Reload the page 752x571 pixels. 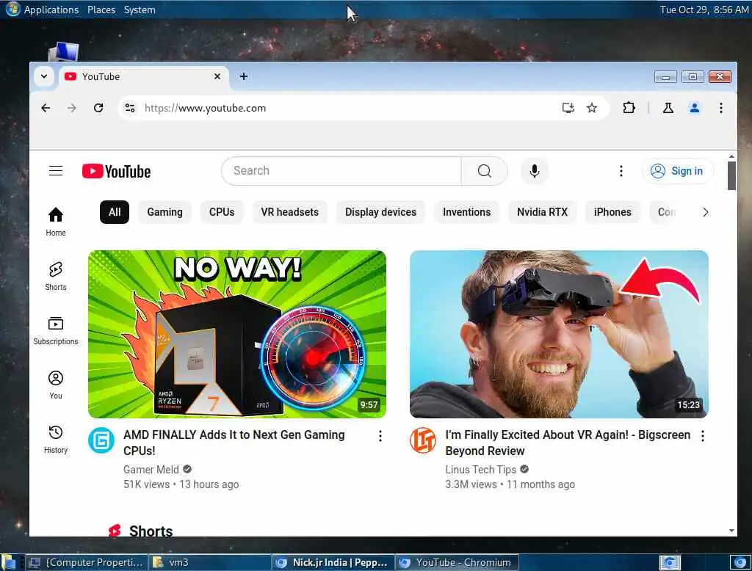coord(98,108)
